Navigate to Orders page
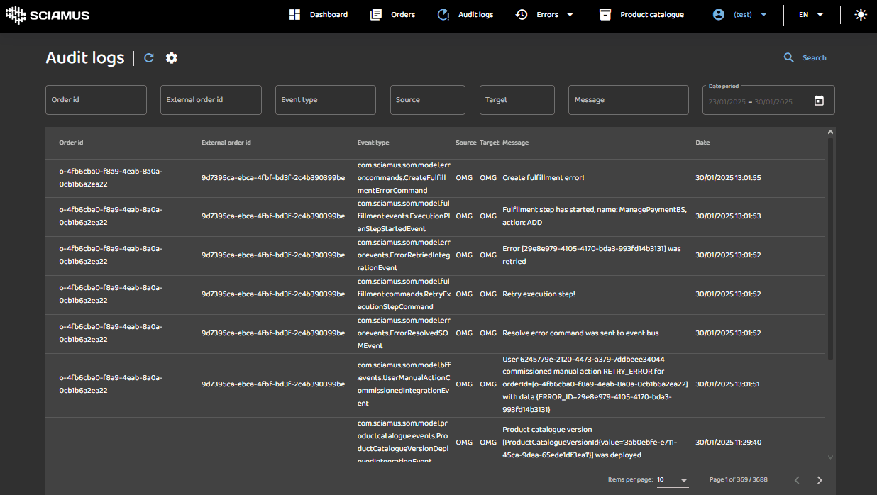The image size is (877, 495). click(x=393, y=15)
